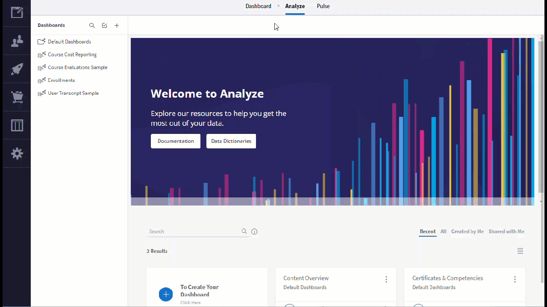Show Recent dashboards filter
Screen dimensions: 547x307
coord(428,232)
